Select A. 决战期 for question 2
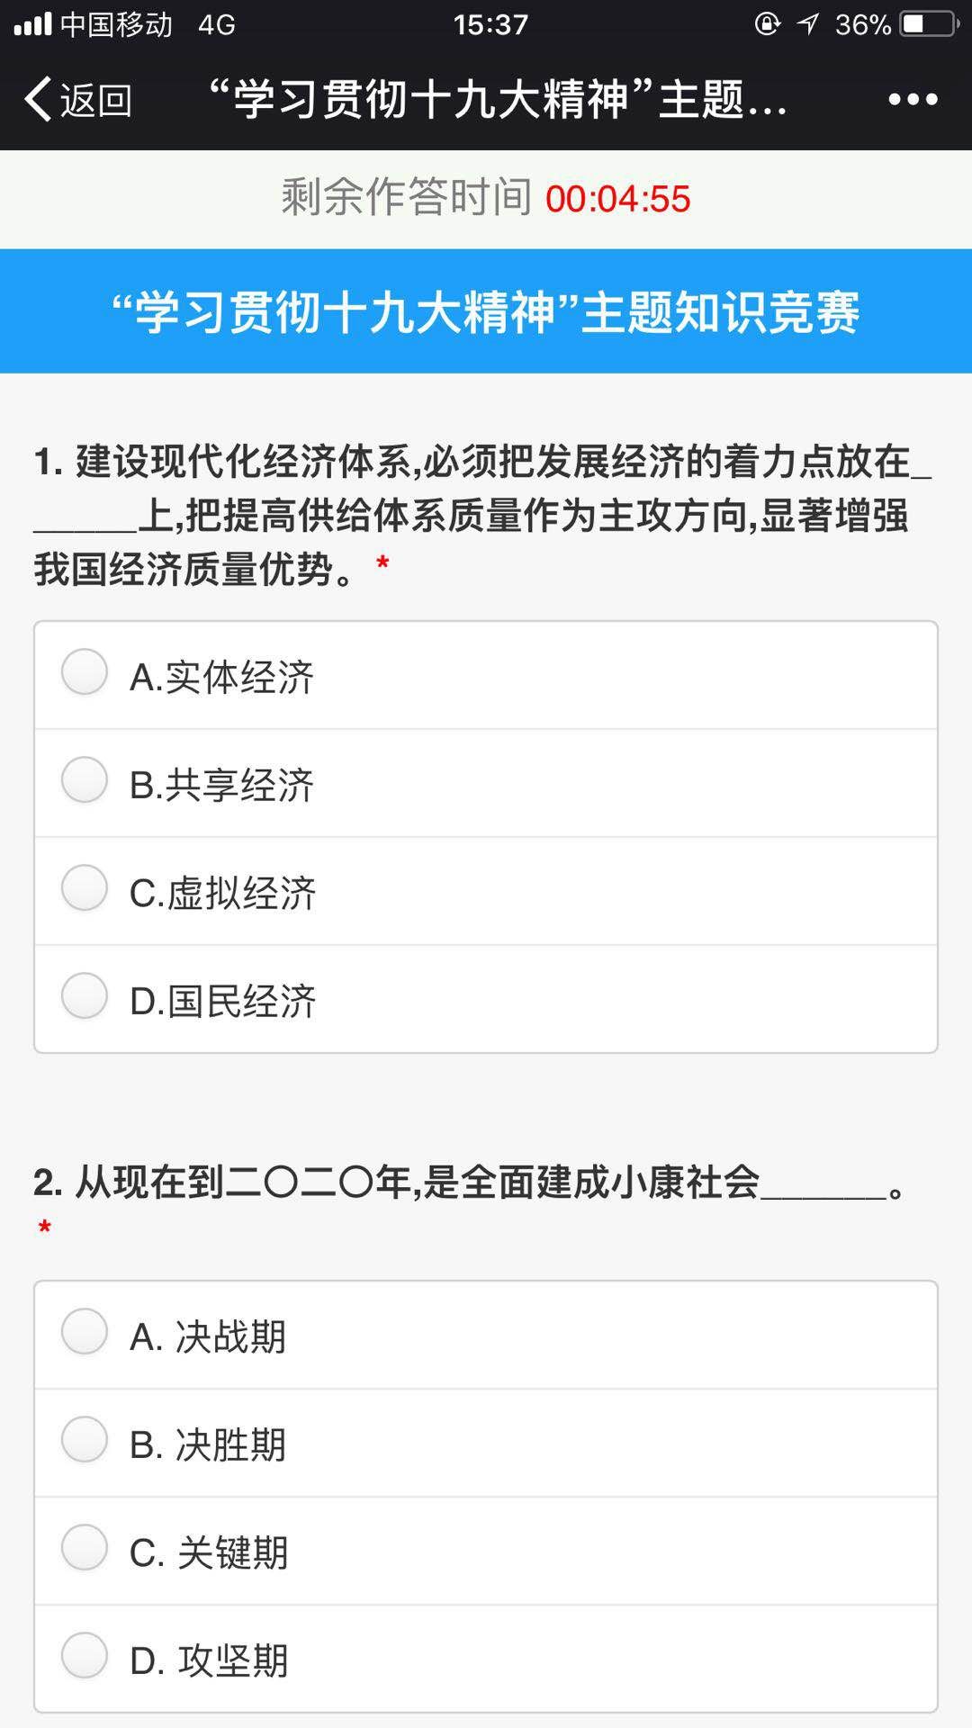The image size is (972, 1728). [85, 1332]
